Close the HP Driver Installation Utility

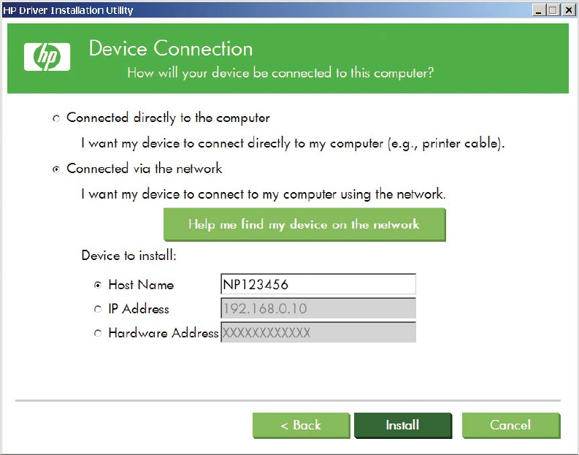(x=567, y=10)
